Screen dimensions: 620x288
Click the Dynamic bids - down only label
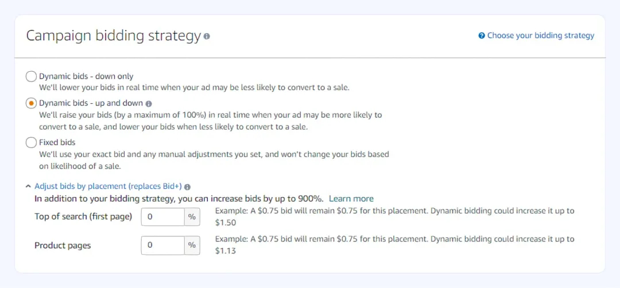(x=86, y=76)
